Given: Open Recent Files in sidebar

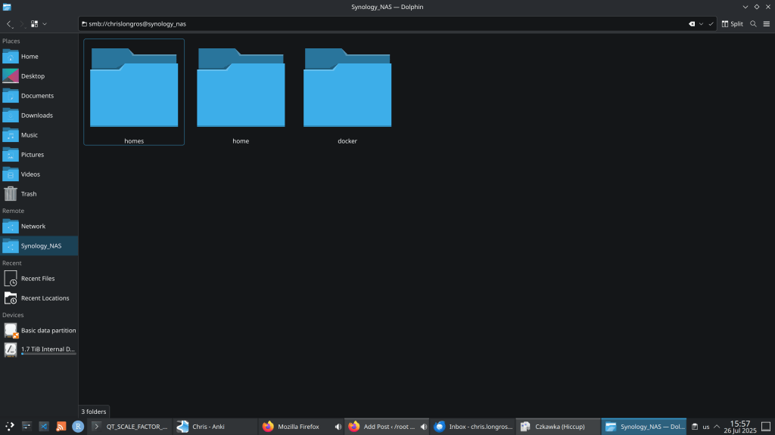Looking at the screenshot, I should point(37,279).
